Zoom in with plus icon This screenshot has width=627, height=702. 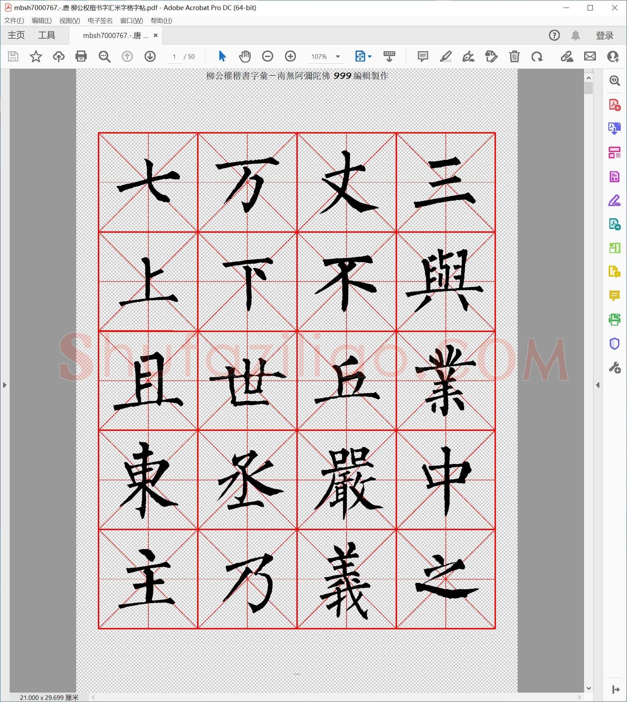click(291, 56)
